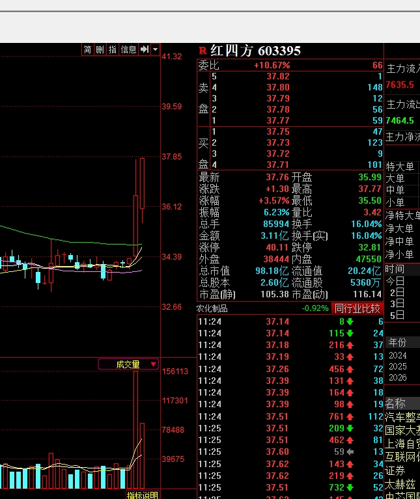Click the 41.32 price axis label
Image resolution: width=420 pixels, height=499 pixels.
click(x=172, y=57)
